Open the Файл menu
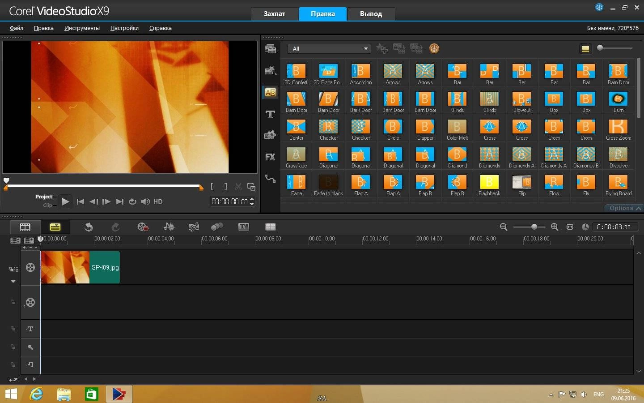 (17, 28)
